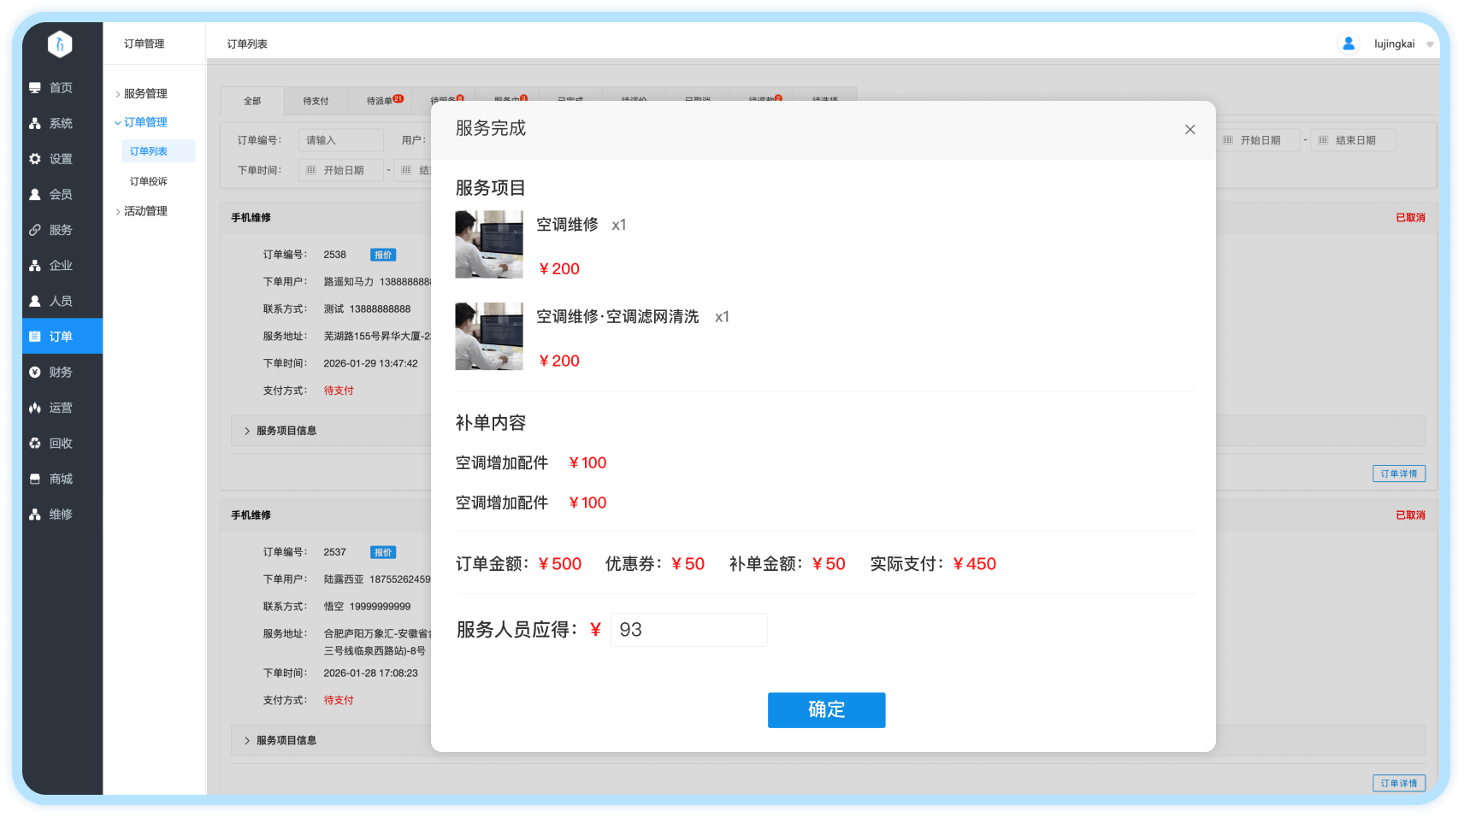Open the 系统 system icon in sidebar
The height and width of the screenshot is (817, 1464).
tap(35, 124)
